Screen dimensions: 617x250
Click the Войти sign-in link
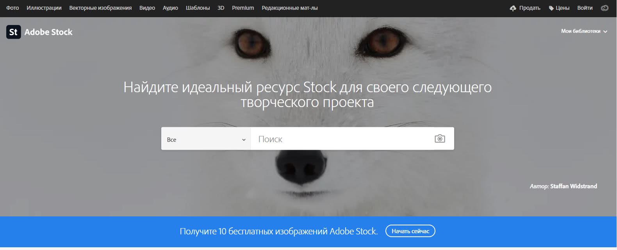tap(585, 8)
